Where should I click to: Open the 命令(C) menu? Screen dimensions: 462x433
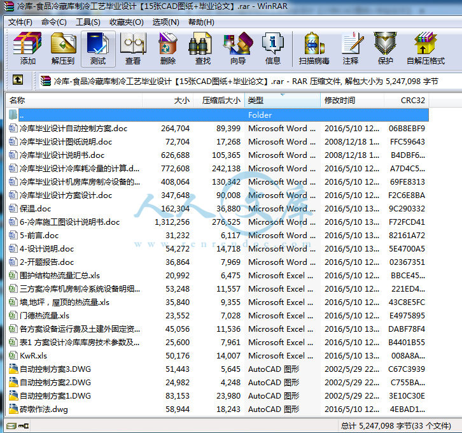click(54, 22)
